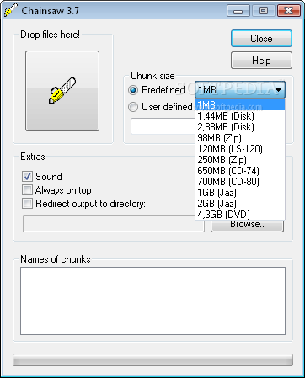Select 700MB (CD-80) from list
Screen dimensions: 305x378
[240, 182]
